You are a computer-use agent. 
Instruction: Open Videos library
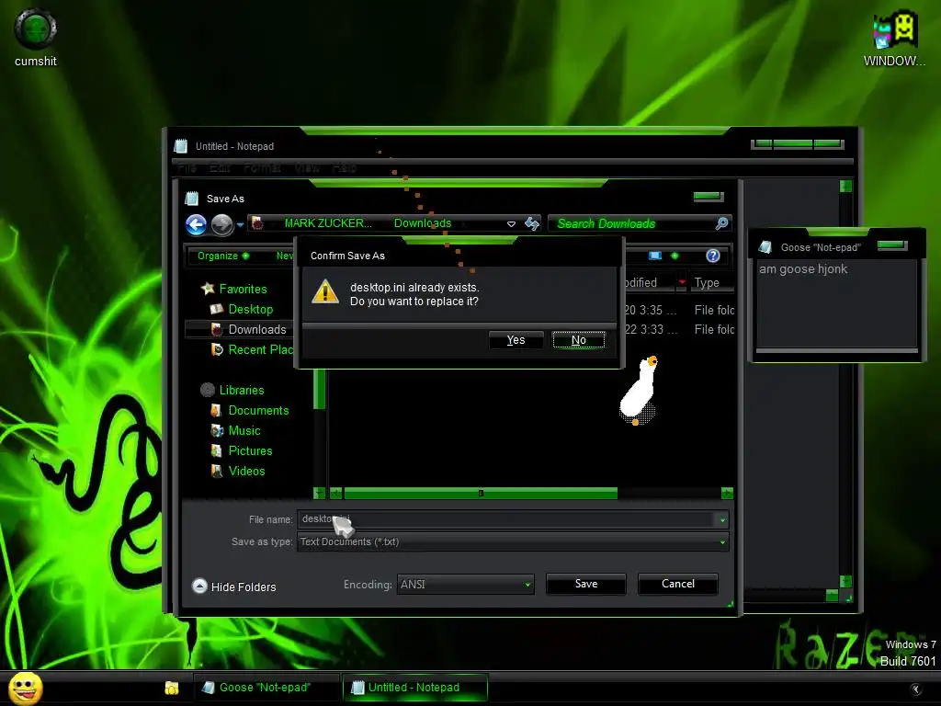[x=246, y=472]
